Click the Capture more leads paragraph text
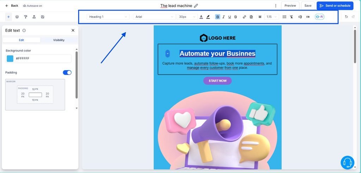This screenshot has height=173, width=361. click(x=217, y=65)
